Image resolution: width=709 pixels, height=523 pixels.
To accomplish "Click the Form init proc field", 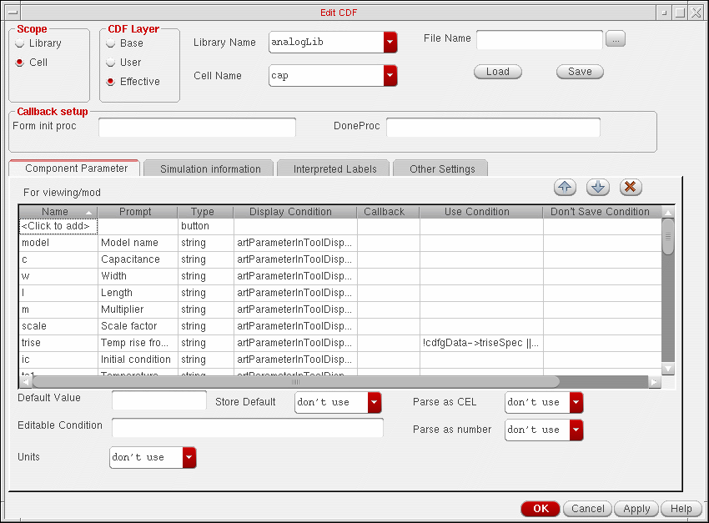I will [197, 127].
